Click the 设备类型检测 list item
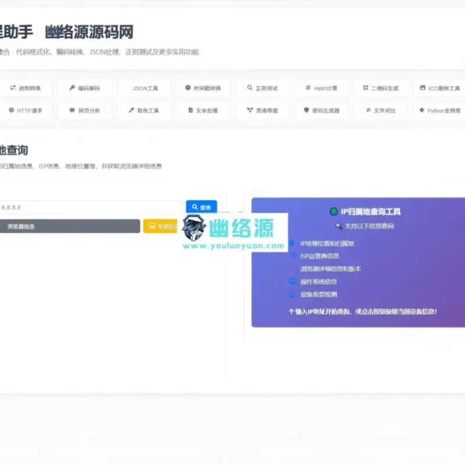The height and width of the screenshot is (465, 465). coord(319,294)
